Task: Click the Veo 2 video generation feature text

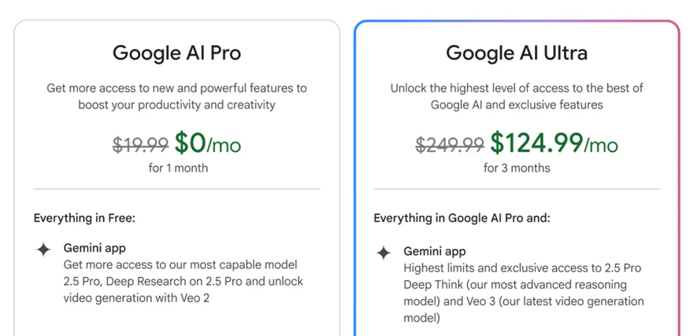Action: coord(183,282)
